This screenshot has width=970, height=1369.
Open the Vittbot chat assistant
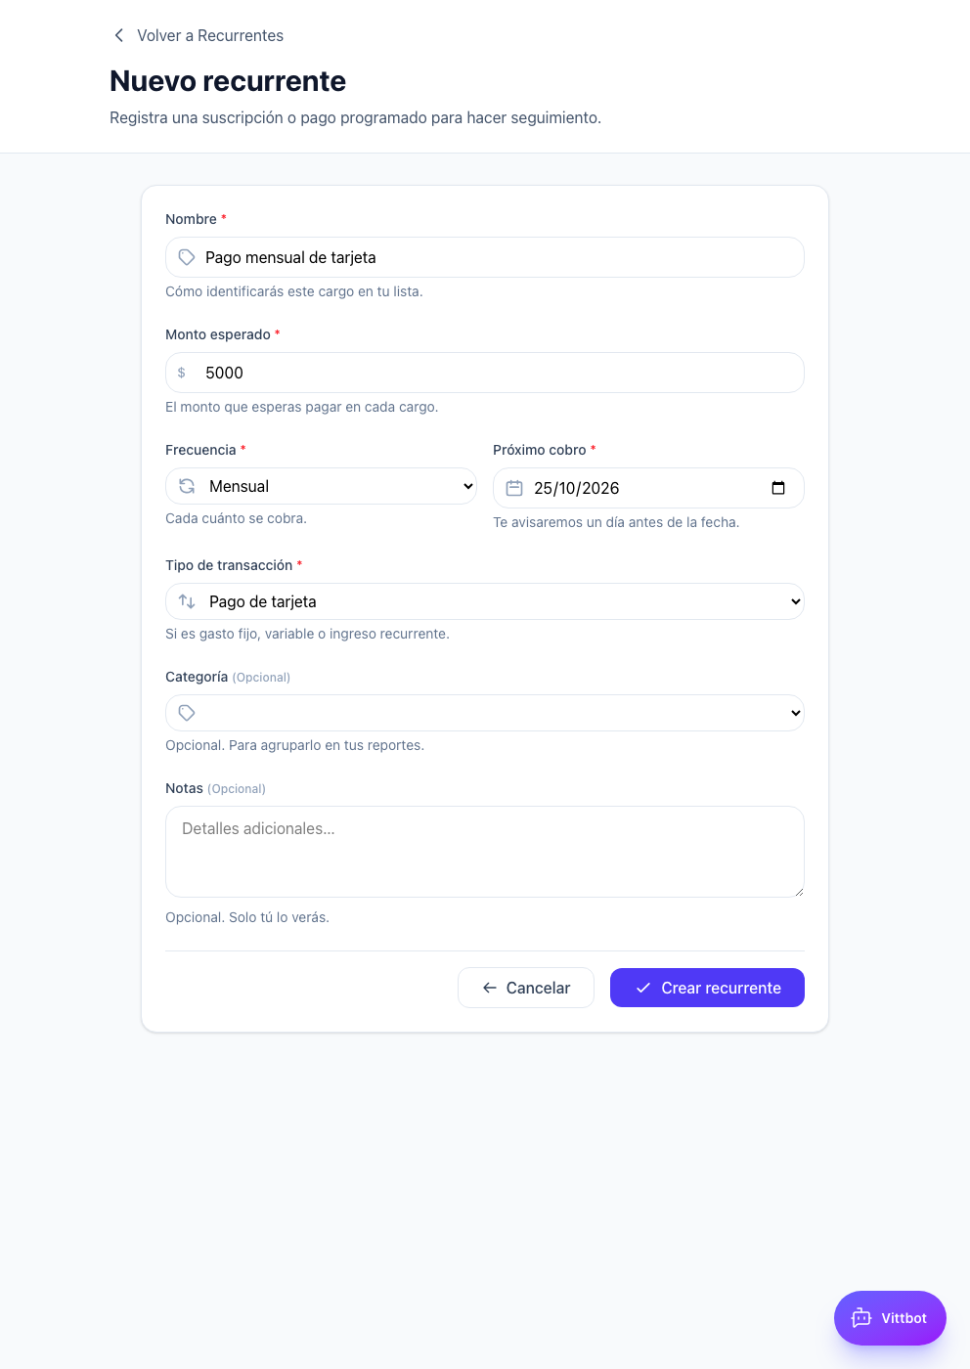tap(890, 1318)
